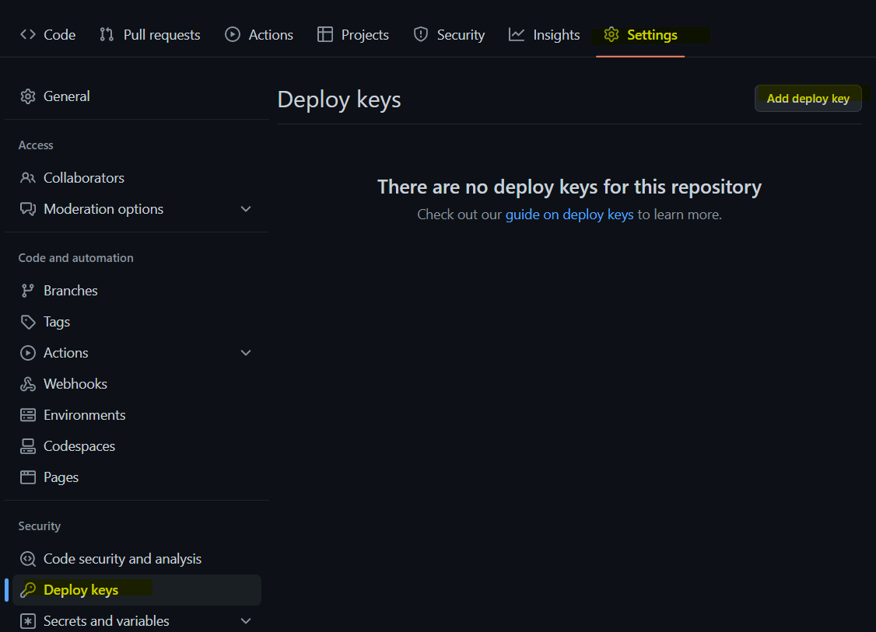Expand the Moderation options chevron
Image resolution: width=876 pixels, height=632 pixels.
[x=246, y=209]
